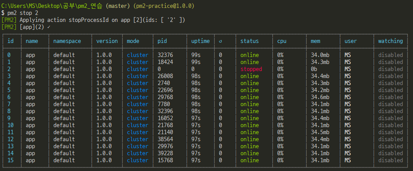This screenshot has width=413, height=171.
Task: Click id 2 of the stopped process
Action: point(9,69)
